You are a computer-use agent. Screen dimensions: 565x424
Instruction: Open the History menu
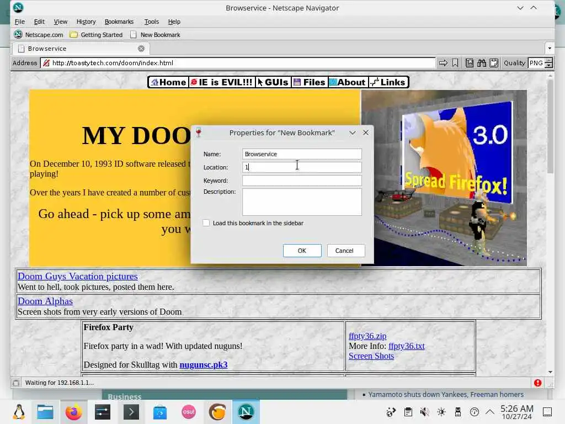(x=86, y=22)
